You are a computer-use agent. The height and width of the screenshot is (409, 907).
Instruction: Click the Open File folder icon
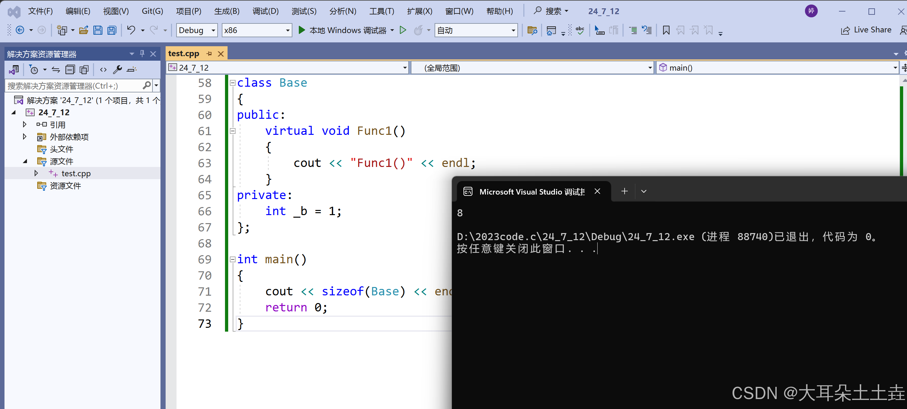[83, 30]
